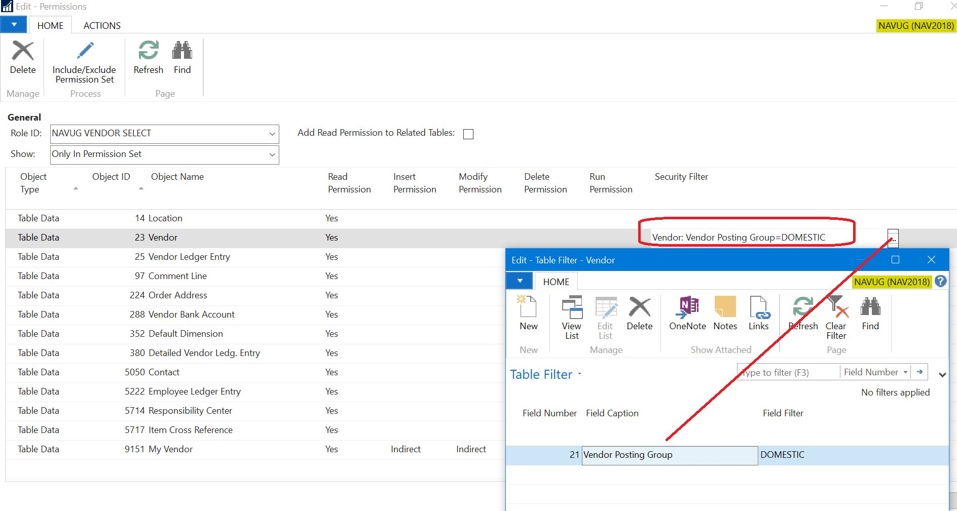This screenshot has height=511, width=957.
Task: Expand the filter pane chevron
Action: (942, 375)
